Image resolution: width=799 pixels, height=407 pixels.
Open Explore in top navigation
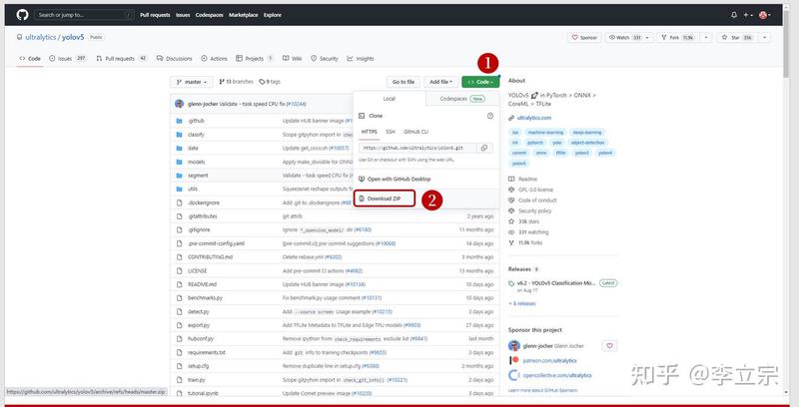273,15
